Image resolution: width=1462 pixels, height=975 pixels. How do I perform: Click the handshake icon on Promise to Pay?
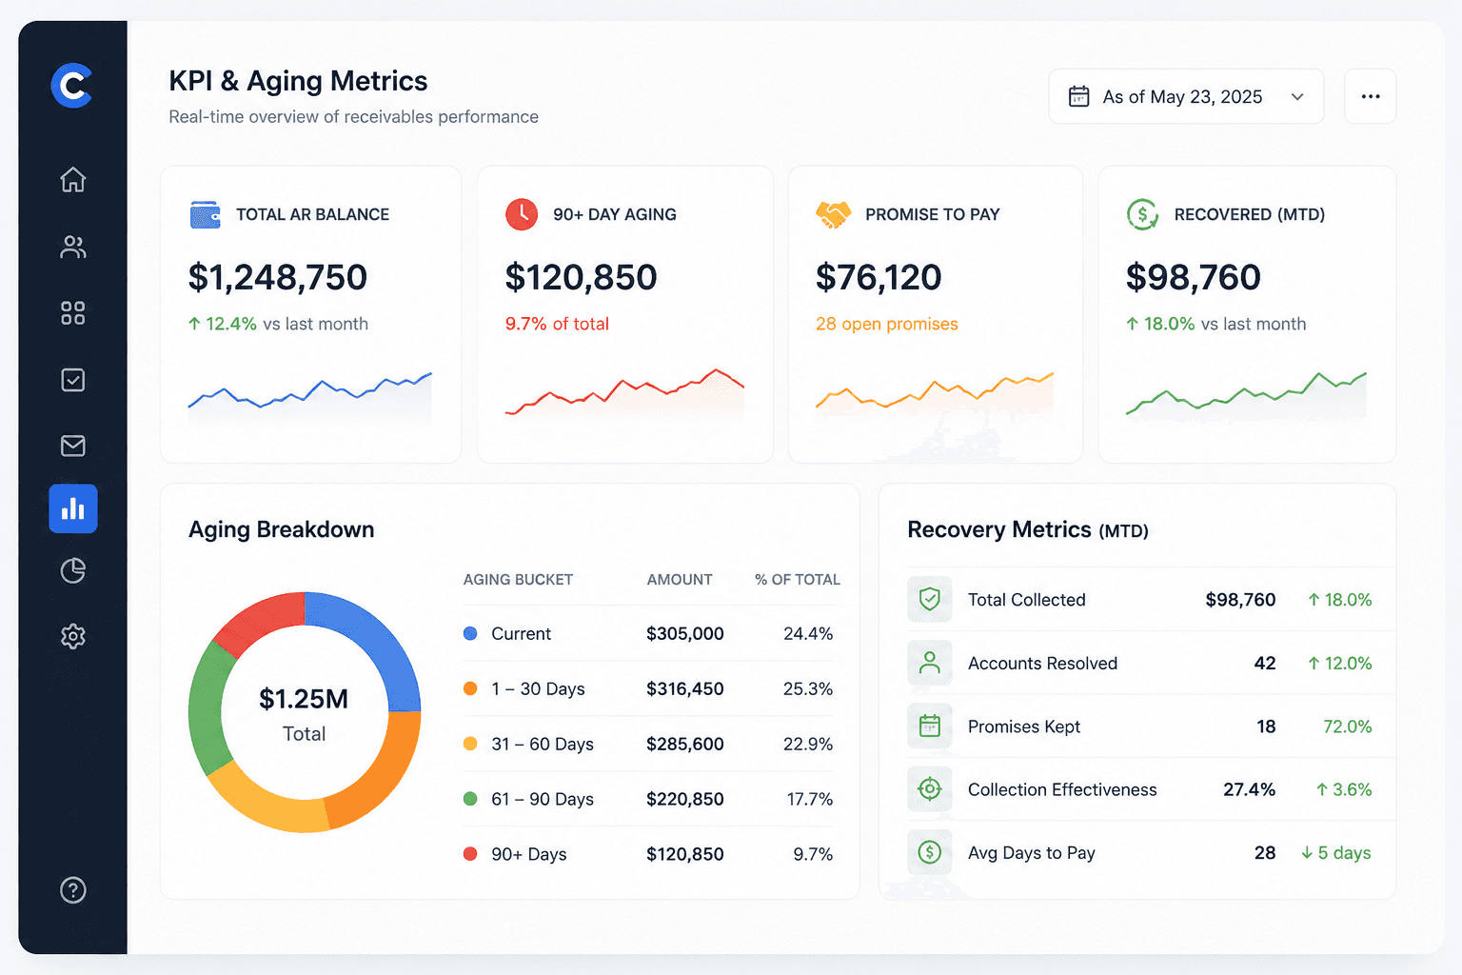click(x=833, y=214)
